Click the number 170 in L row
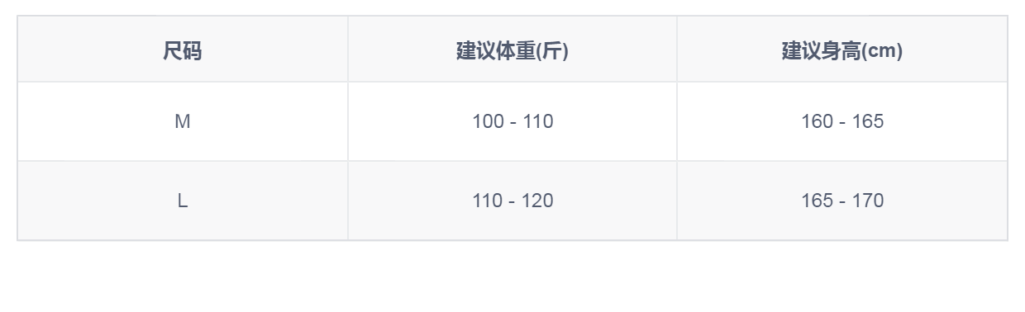Image resolution: width=1025 pixels, height=312 pixels. coord(868,201)
